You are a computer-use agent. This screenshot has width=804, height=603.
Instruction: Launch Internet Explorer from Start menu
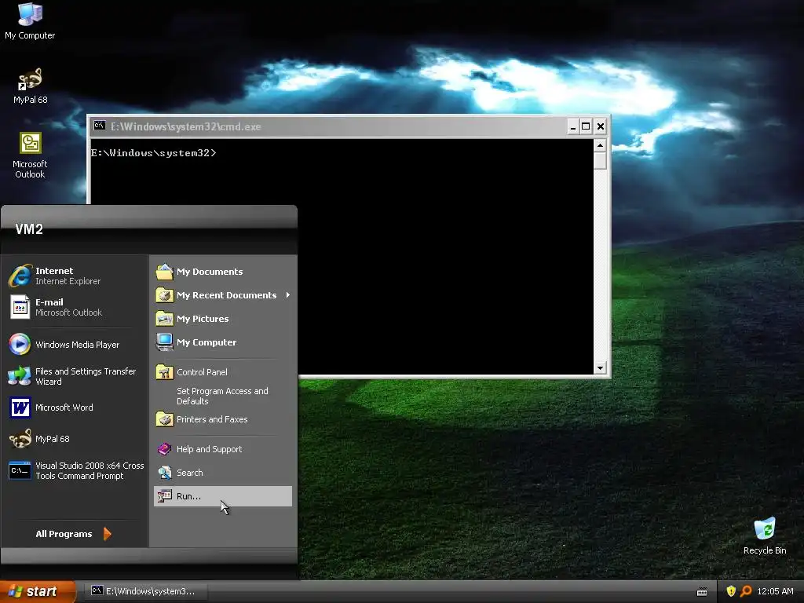(75, 276)
